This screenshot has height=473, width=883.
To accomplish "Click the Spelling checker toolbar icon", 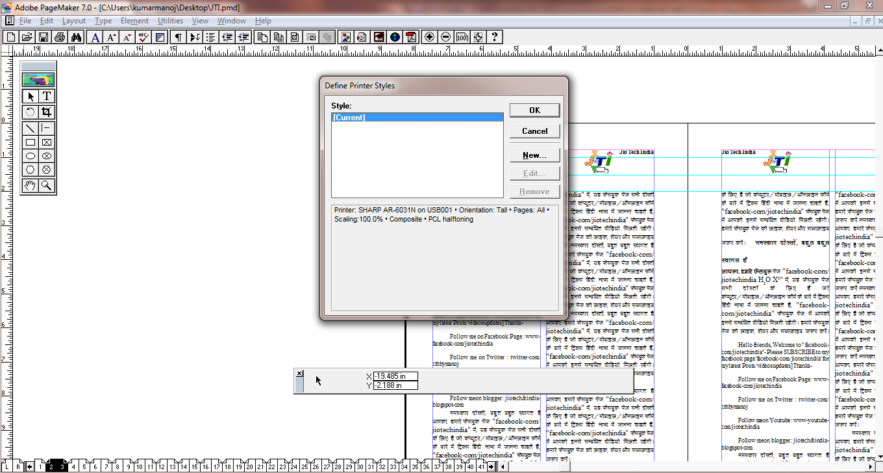I will tap(143, 37).
